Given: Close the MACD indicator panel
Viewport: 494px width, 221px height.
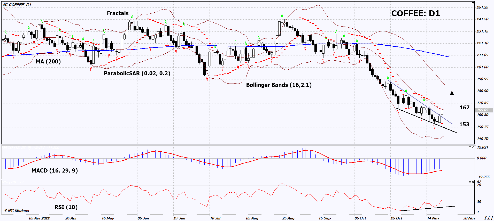Looking at the screenshot, I should tap(473, 148).
